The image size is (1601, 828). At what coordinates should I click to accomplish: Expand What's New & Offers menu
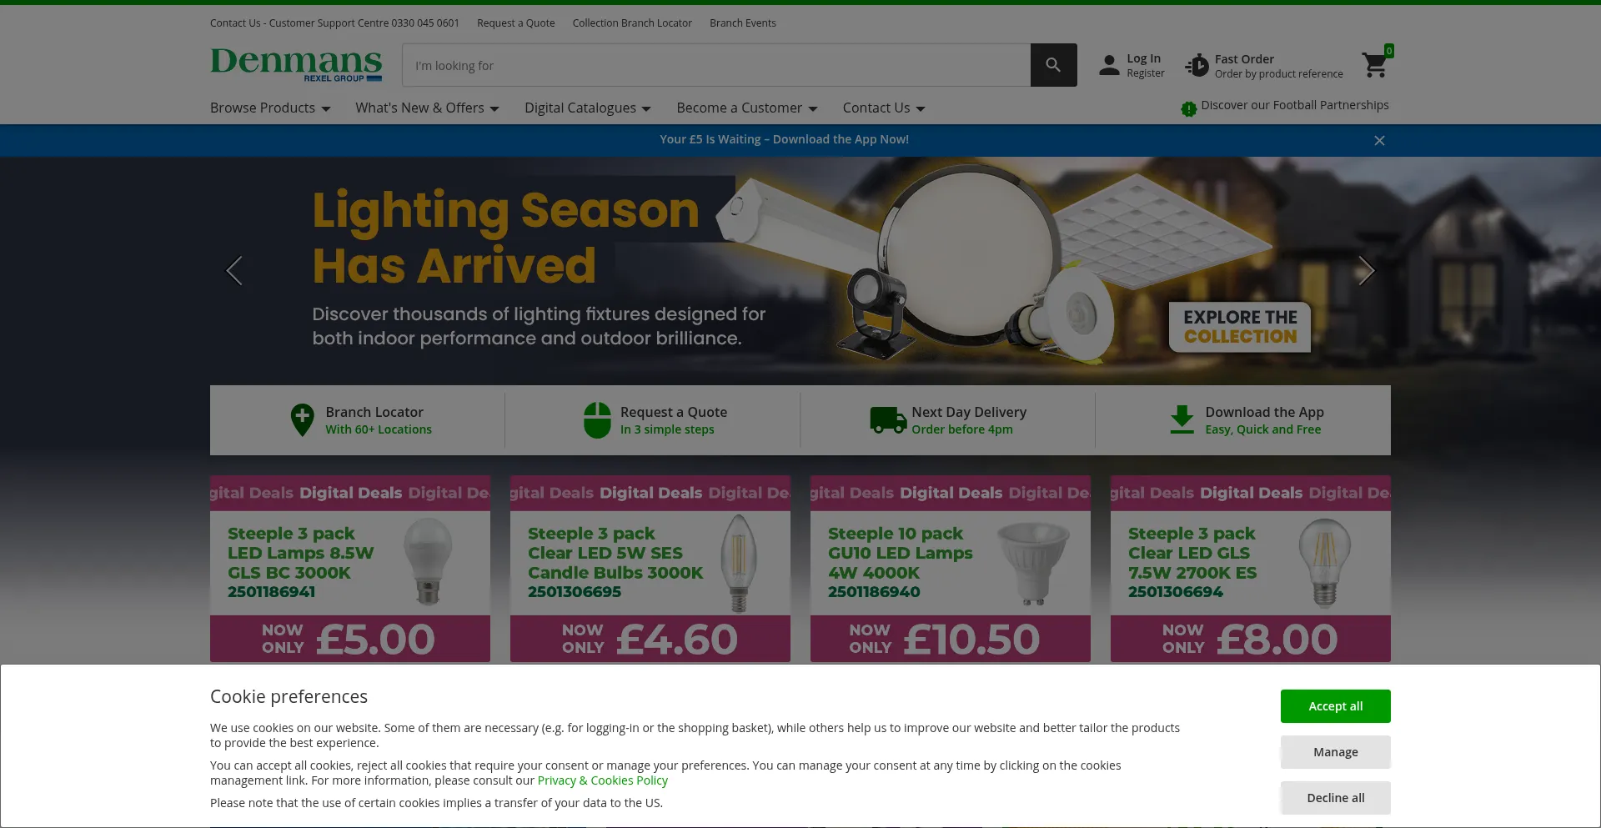pyautogui.click(x=427, y=108)
